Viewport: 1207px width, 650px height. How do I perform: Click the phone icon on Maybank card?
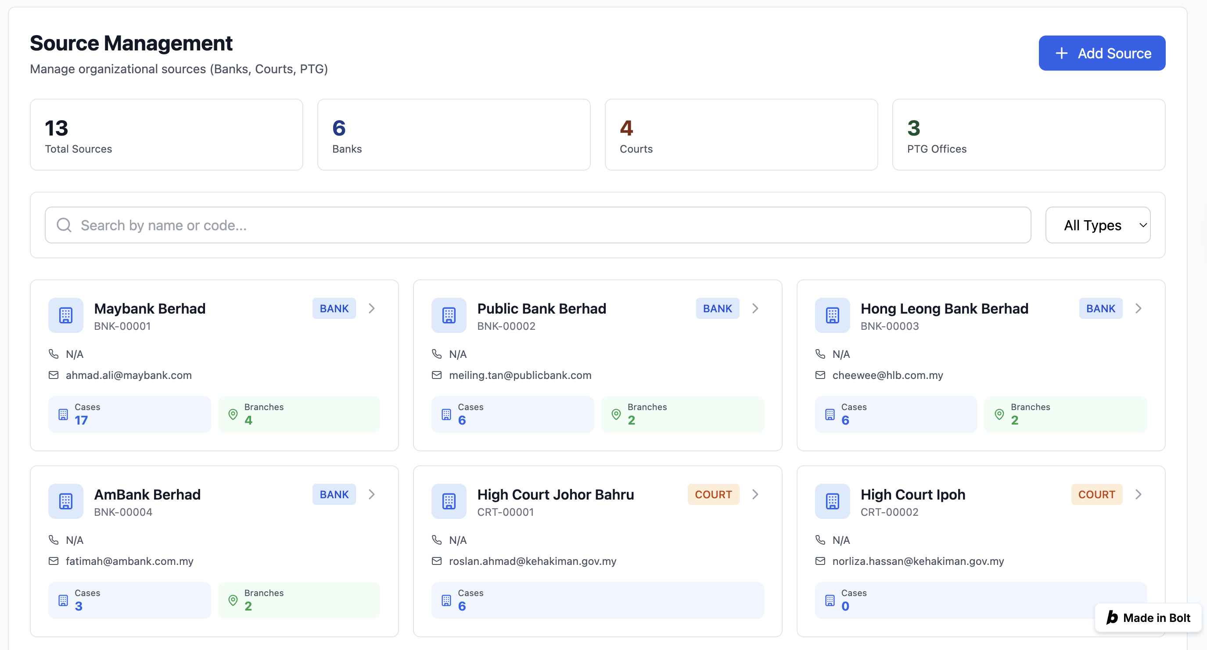tap(54, 354)
